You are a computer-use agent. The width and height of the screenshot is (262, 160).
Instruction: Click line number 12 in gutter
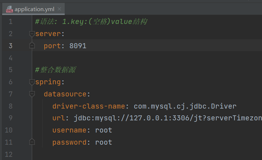(9, 154)
